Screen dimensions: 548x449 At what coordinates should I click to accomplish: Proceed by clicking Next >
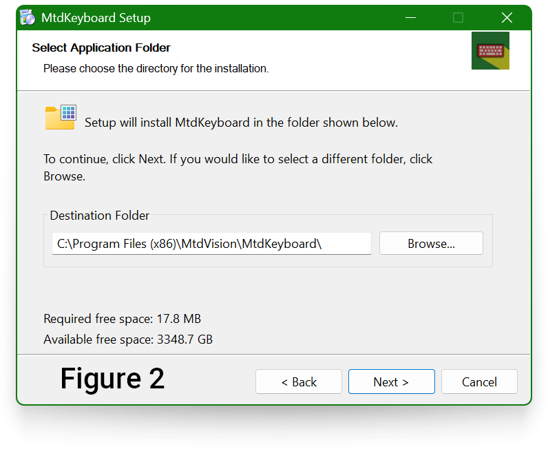(x=391, y=382)
